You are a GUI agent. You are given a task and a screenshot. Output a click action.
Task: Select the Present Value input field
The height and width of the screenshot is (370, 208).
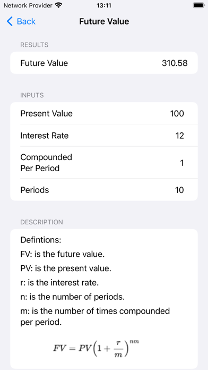(x=177, y=114)
